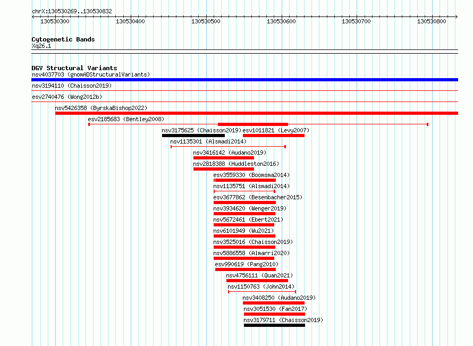Image resolution: width=473 pixels, height=346 pixels.
Task: Select red bar of esv3677862 Besenbacher2015
Action: (x=244, y=202)
